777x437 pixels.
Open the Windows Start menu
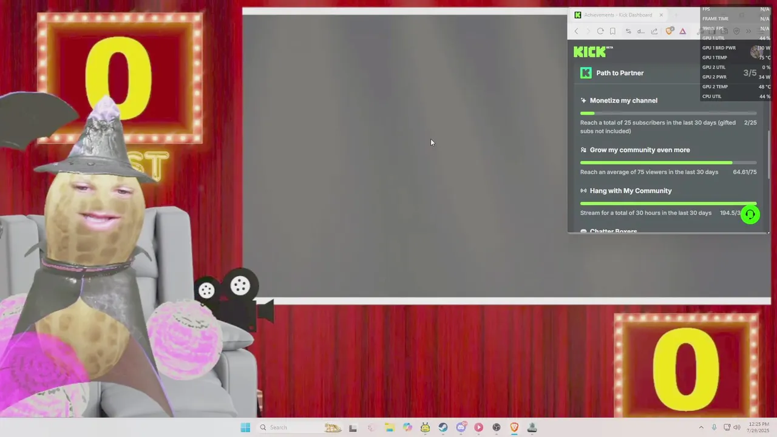pos(245,427)
